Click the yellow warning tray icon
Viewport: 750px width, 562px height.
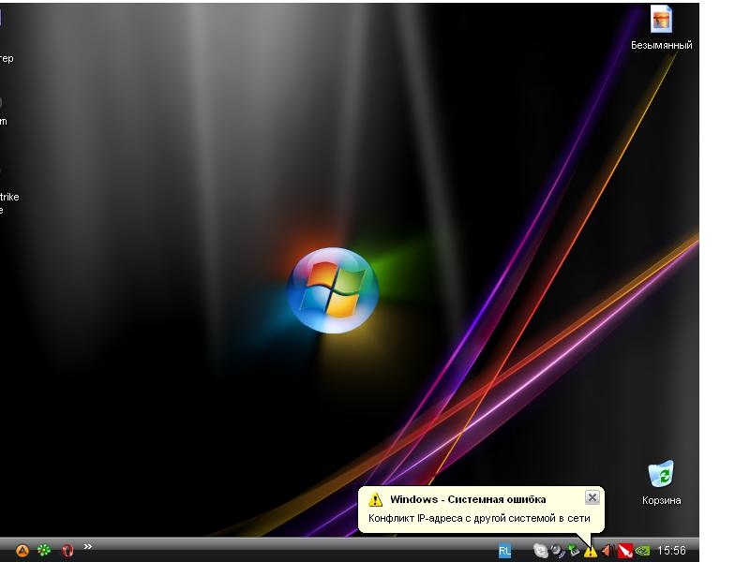(x=591, y=552)
